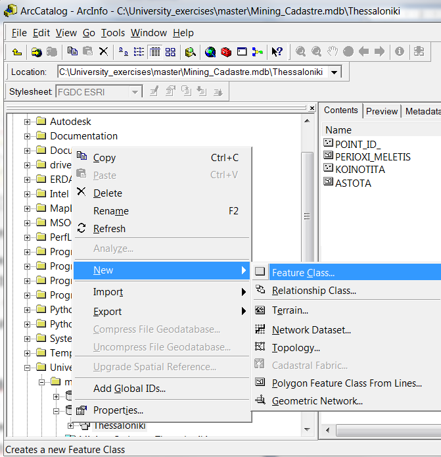The width and height of the screenshot is (441, 457).
Task: Click the Delete X toolbar icon
Action: point(103,51)
